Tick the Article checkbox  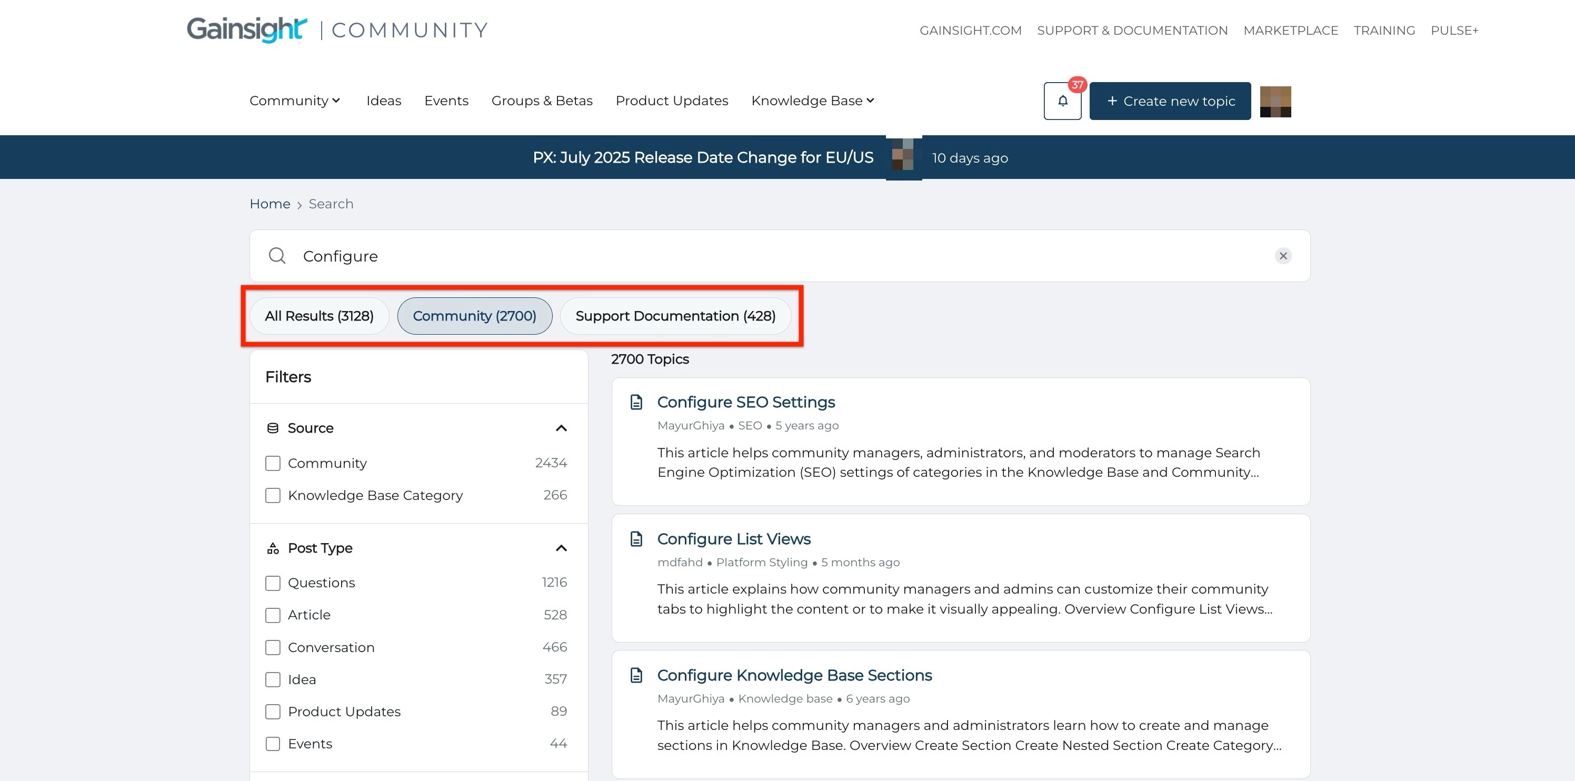(x=273, y=615)
